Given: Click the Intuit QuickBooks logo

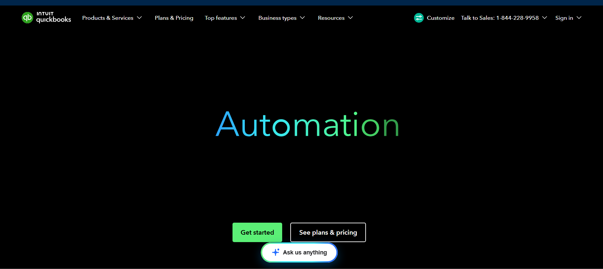Looking at the screenshot, I should 46,18.
